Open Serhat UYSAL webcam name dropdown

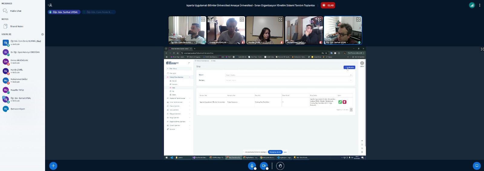point(337,43)
